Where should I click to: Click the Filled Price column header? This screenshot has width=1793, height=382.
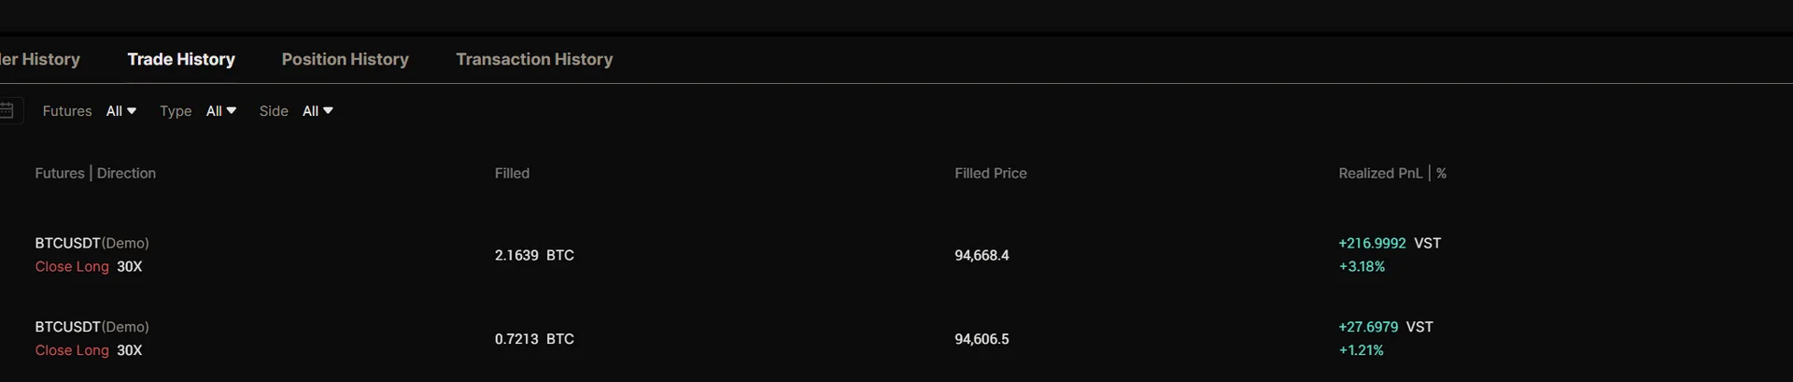coord(990,174)
